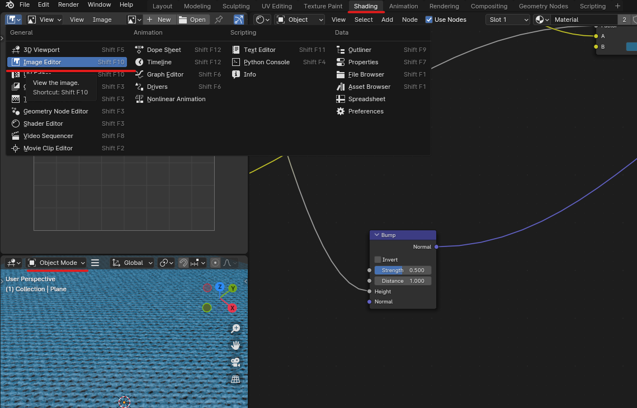Click the Spreadsheet icon
The height and width of the screenshot is (408, 637).
(x=341, y=99)
